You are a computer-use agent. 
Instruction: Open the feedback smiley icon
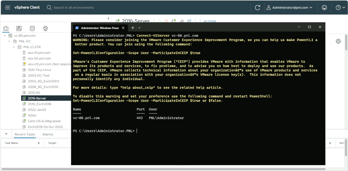tap(325, 8)
